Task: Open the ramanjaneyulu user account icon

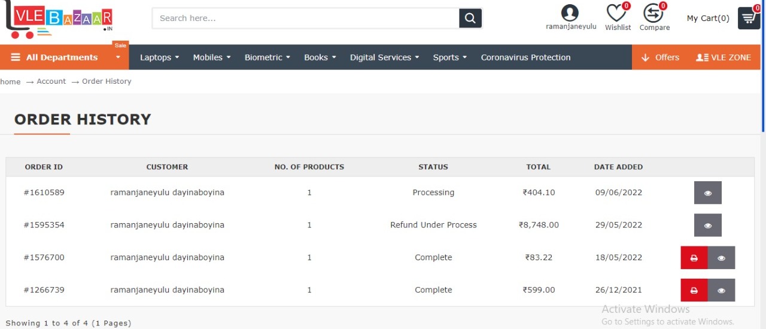Action: pos(570,13)
